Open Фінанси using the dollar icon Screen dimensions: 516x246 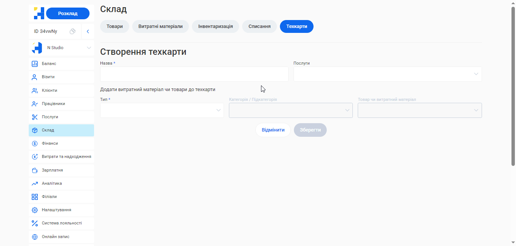pos(35,143)
